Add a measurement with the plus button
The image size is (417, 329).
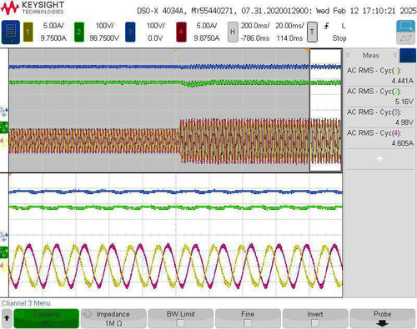tap(379, 158)
